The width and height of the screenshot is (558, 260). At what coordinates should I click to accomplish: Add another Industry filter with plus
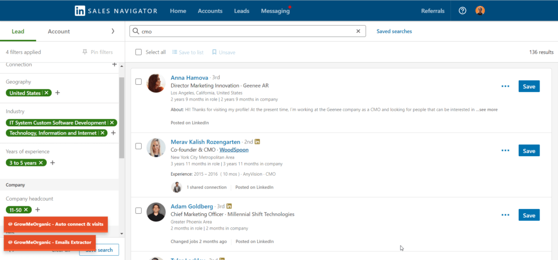[113, 133]
